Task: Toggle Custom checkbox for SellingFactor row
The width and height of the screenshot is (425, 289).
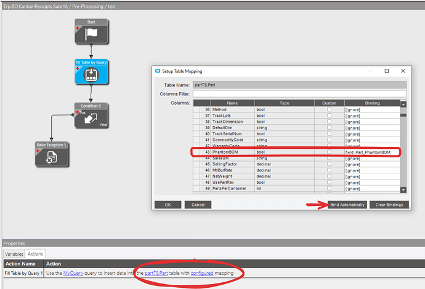Action: click(329, 164)
